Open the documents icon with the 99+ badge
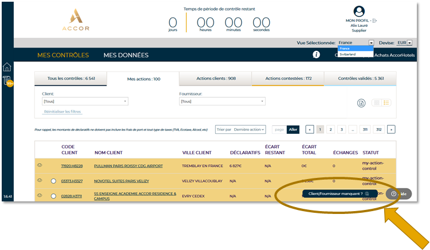Image resolution: width=430 pixels, height=250 pixels. 7,81
